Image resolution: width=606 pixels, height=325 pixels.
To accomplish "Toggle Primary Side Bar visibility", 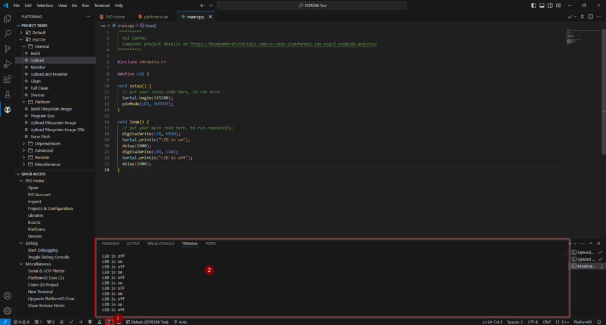I will (x=534, y=5).
